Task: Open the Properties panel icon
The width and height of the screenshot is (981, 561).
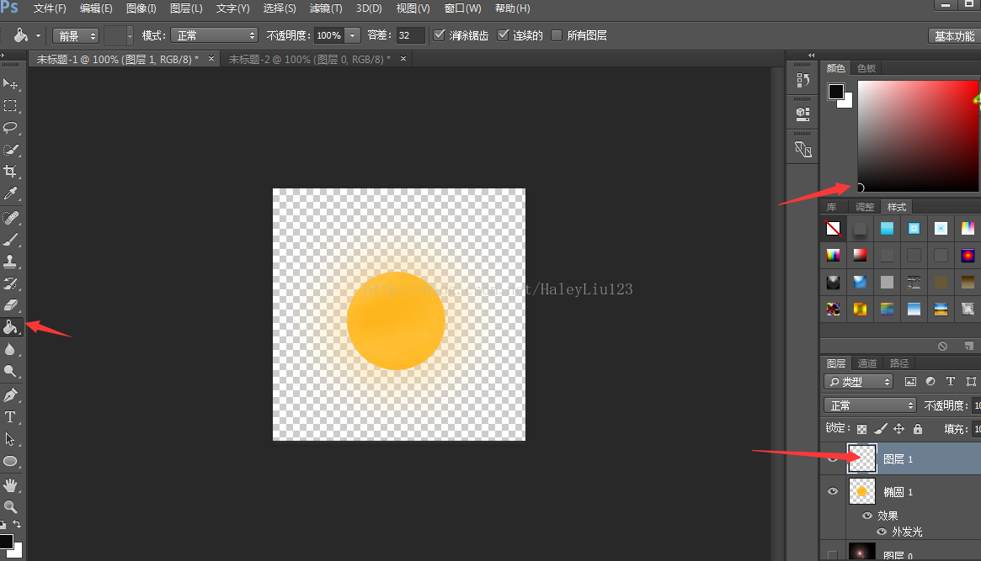Action: [802, 114]
